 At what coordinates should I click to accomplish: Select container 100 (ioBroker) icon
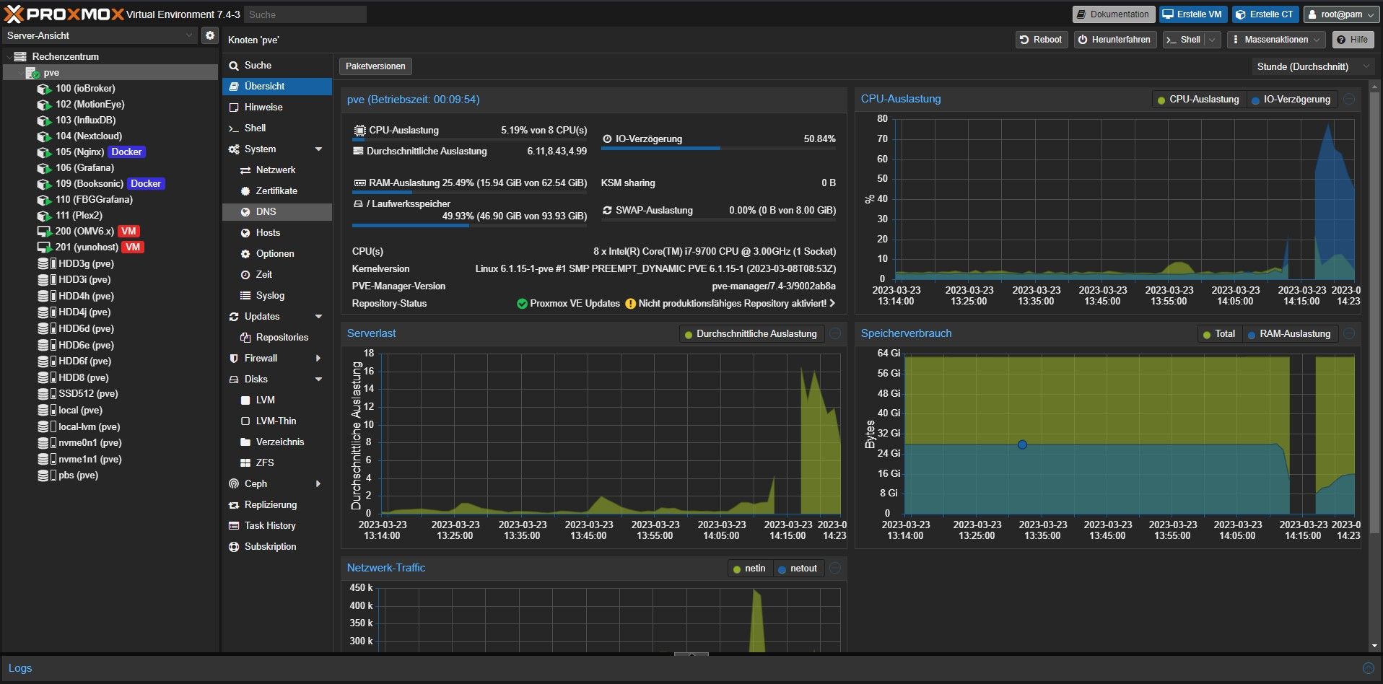coord(44,89)
